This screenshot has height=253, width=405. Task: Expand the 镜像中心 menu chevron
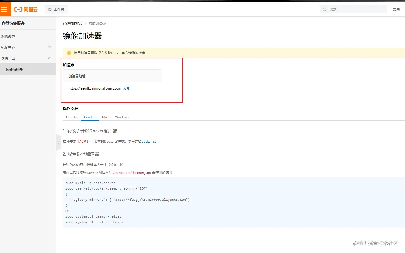(50, 47)
